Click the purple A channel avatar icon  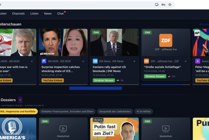click(x=198, y=61)
